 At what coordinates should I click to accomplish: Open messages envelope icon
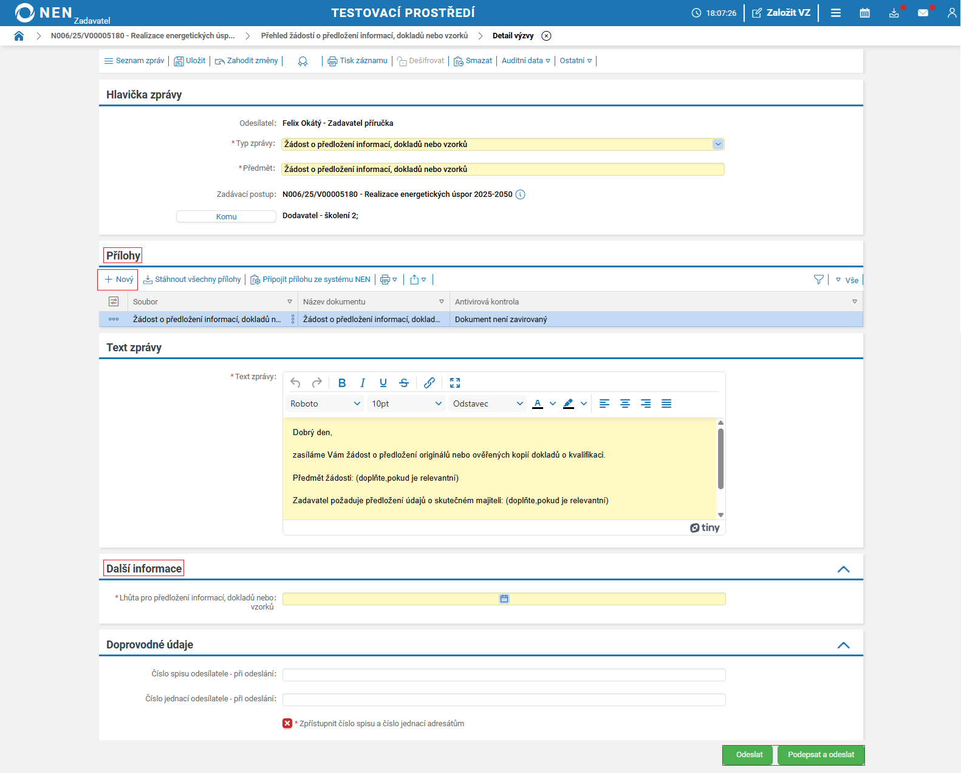pyautogui.click(x=923, y=13)
